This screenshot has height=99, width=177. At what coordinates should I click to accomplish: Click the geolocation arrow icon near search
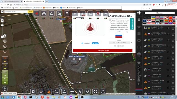2,12
